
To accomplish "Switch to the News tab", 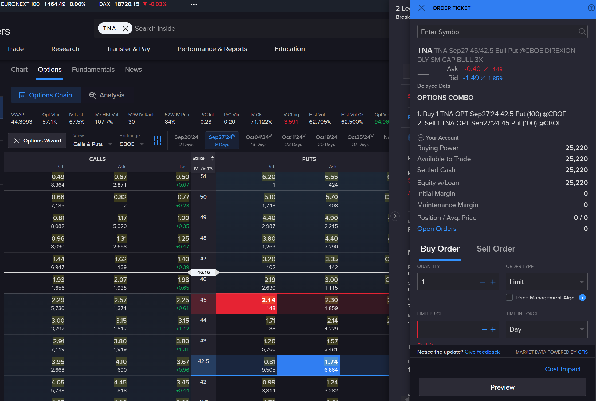I will 133,70.
